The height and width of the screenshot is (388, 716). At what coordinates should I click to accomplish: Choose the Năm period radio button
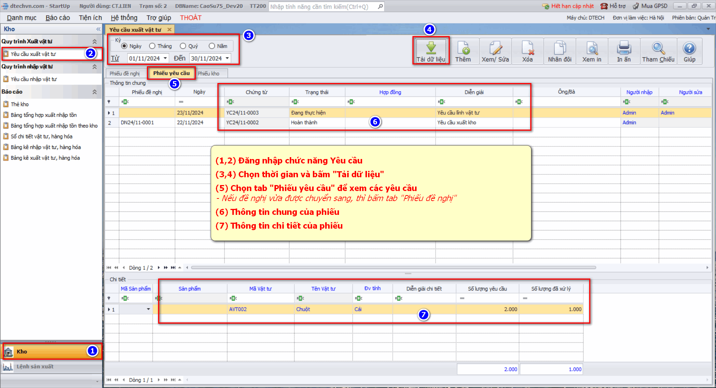[212, 46]
